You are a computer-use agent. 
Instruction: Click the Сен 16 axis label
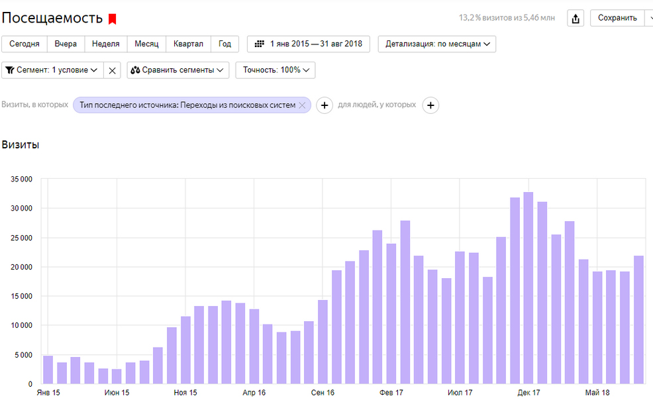click(x=323, y=393)
